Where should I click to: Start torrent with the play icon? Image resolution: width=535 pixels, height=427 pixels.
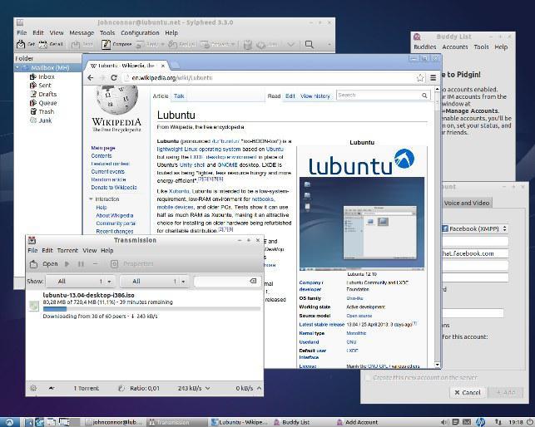point(67,264)
